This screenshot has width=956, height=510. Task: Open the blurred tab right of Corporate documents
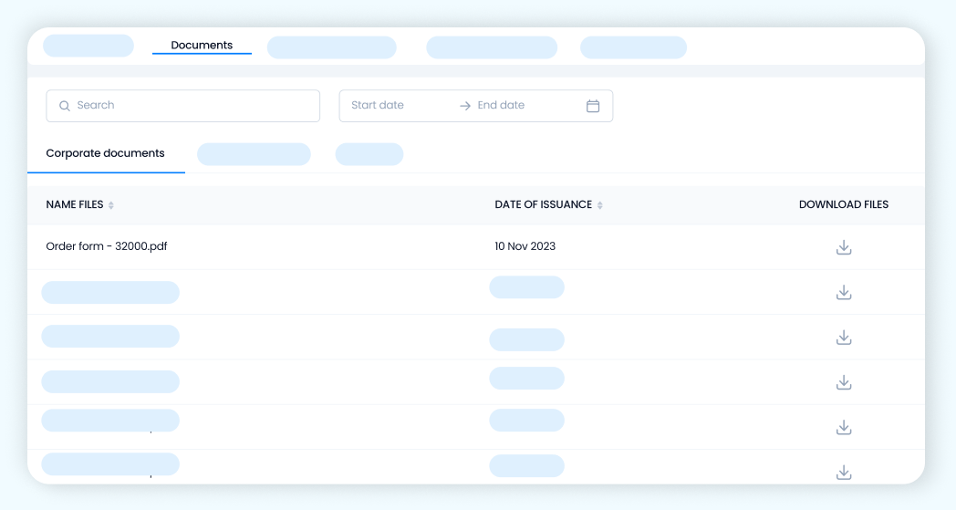pos(254,154)
